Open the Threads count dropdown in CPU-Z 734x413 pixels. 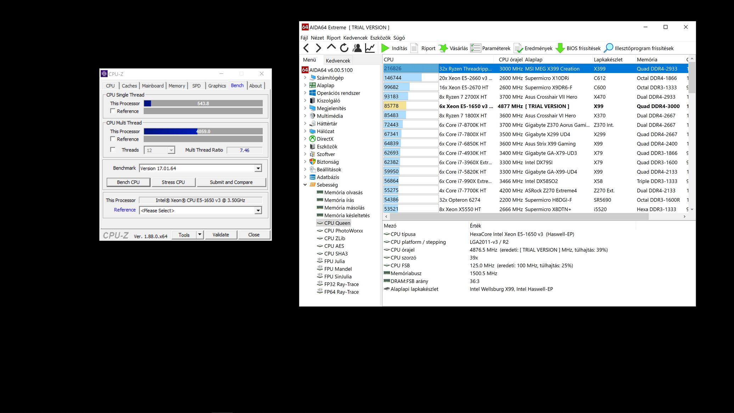pos(171,150)
